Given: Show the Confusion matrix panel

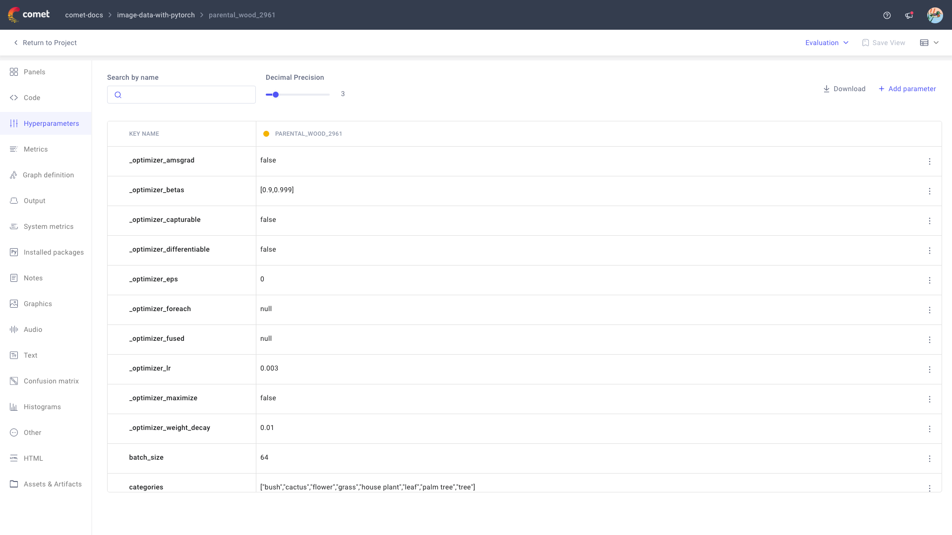Looking at the screenshot, I should coord(51,381).
